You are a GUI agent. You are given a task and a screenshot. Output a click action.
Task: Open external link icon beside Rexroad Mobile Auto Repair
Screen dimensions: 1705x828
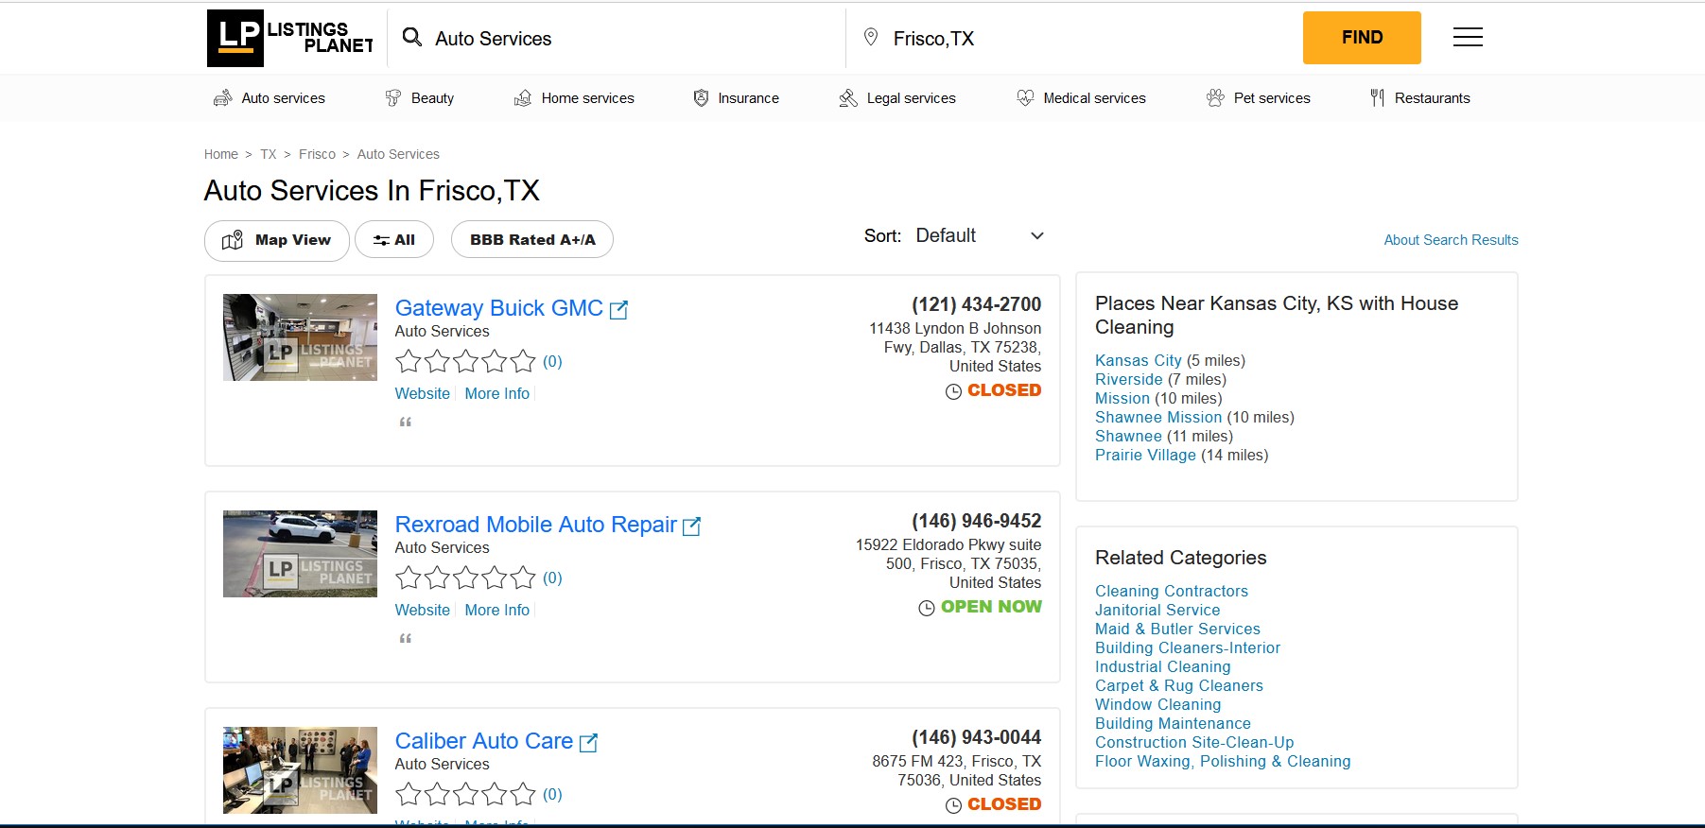pyautogui.click(x=691, y=526)
